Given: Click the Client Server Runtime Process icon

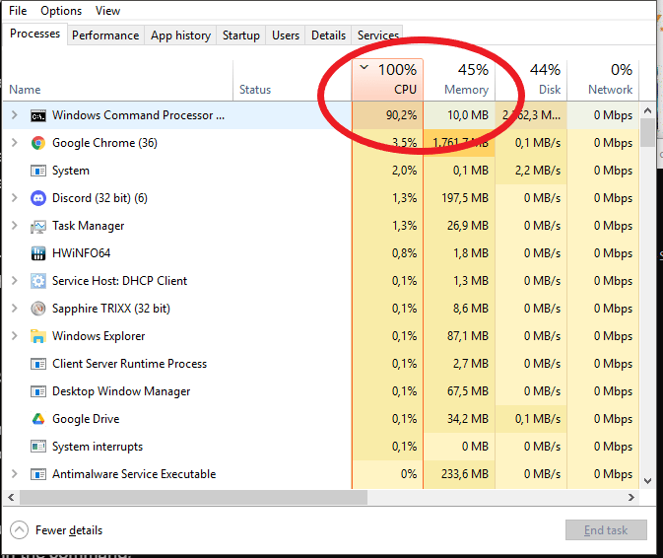Looking at the screenshot, I should [x=38, y=364].
